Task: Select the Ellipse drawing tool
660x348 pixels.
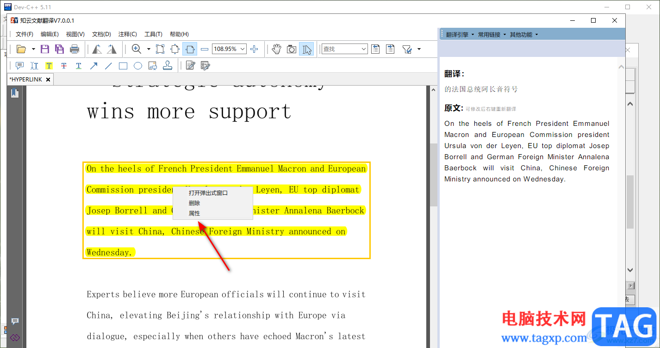Action: pyautogui.click(x=138, y=66)
